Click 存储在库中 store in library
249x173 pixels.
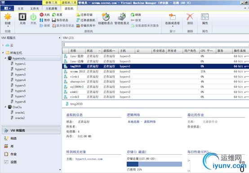pos(86,26)
